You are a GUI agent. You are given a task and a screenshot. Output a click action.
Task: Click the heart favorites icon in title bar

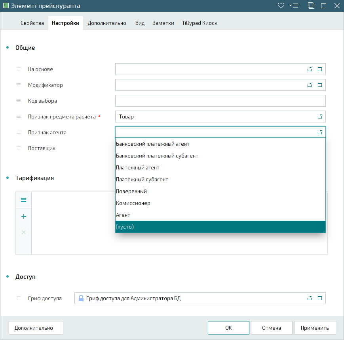coord(281,6)
